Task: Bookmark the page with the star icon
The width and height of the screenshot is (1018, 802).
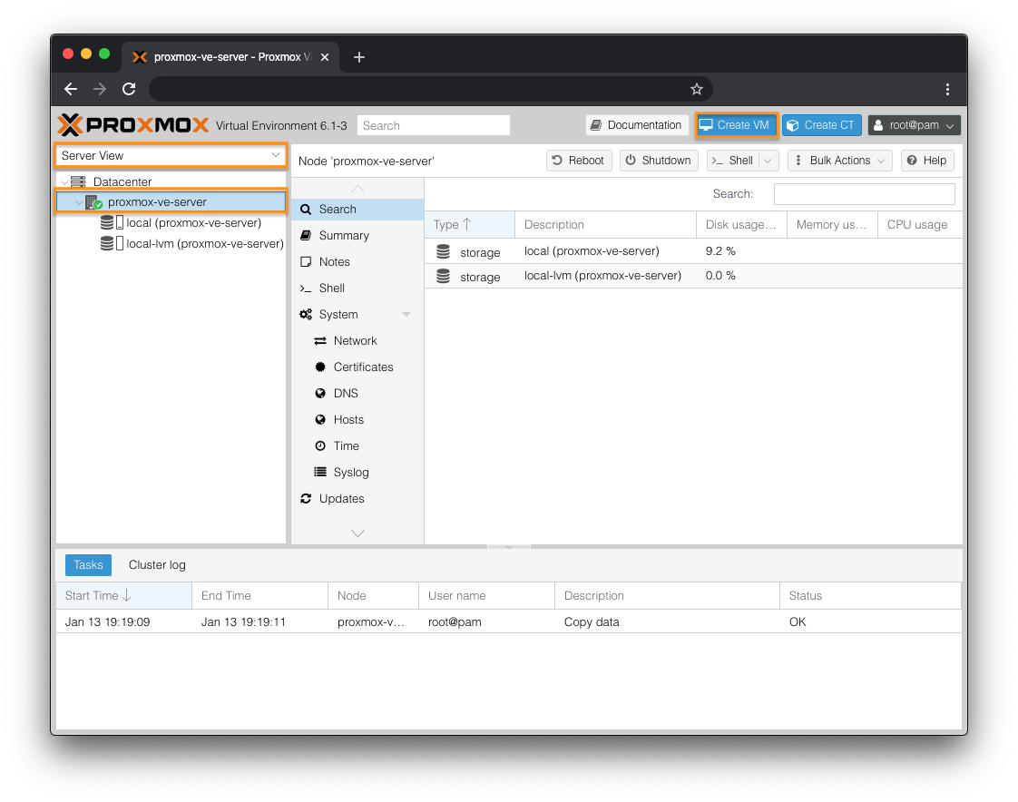Action: (x=697, y=89)
